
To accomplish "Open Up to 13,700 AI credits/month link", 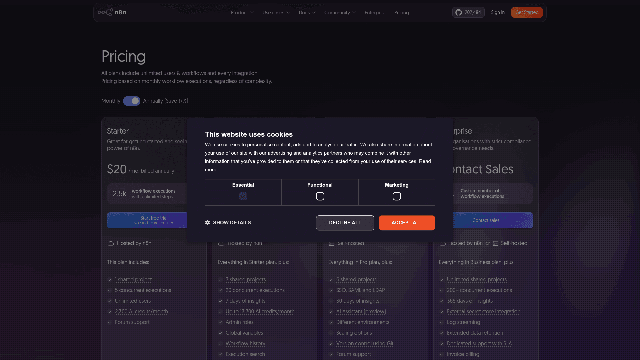I will click(260, 312).
